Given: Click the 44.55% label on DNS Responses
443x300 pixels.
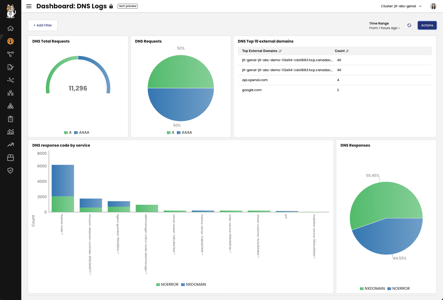Looking at the screenshot, I should tap(400, 258).
